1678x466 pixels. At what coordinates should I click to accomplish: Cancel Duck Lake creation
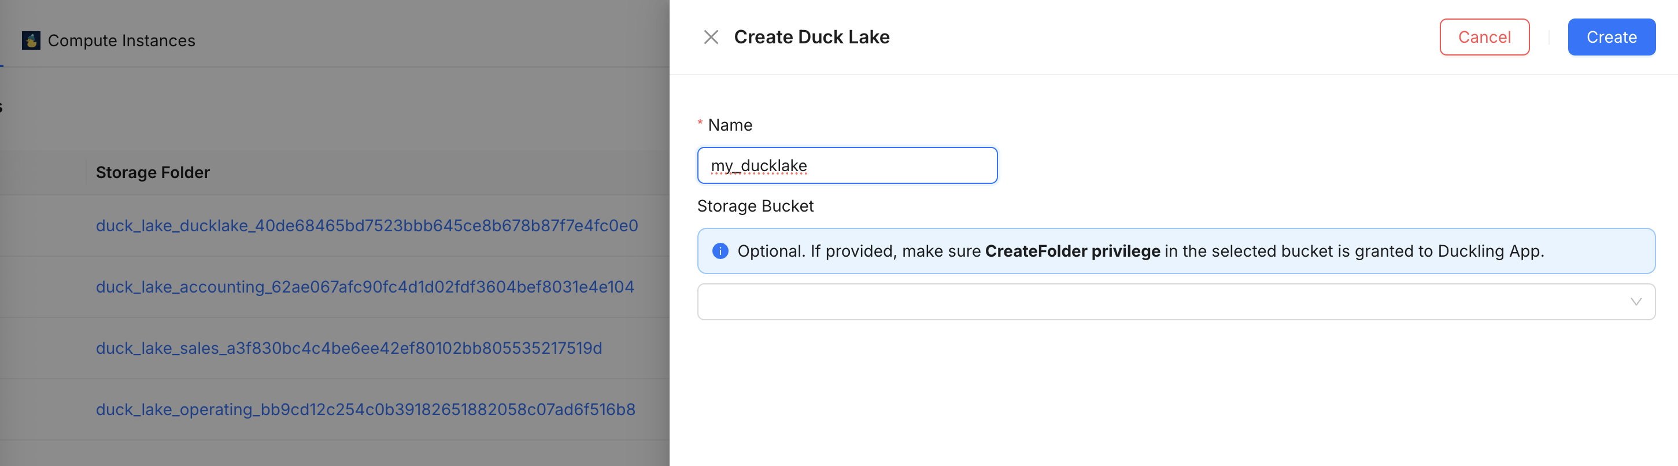pos(1484,37)
